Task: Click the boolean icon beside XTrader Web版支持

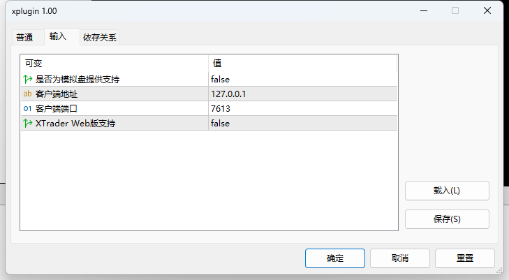Action: tap(28, 123)
